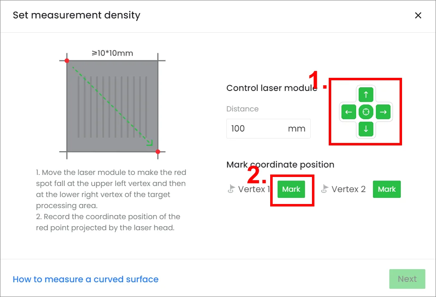This screenshot has height=297, width=436.
Task: Click the upper left red vertex dot
Action: (x=67, y=61)
